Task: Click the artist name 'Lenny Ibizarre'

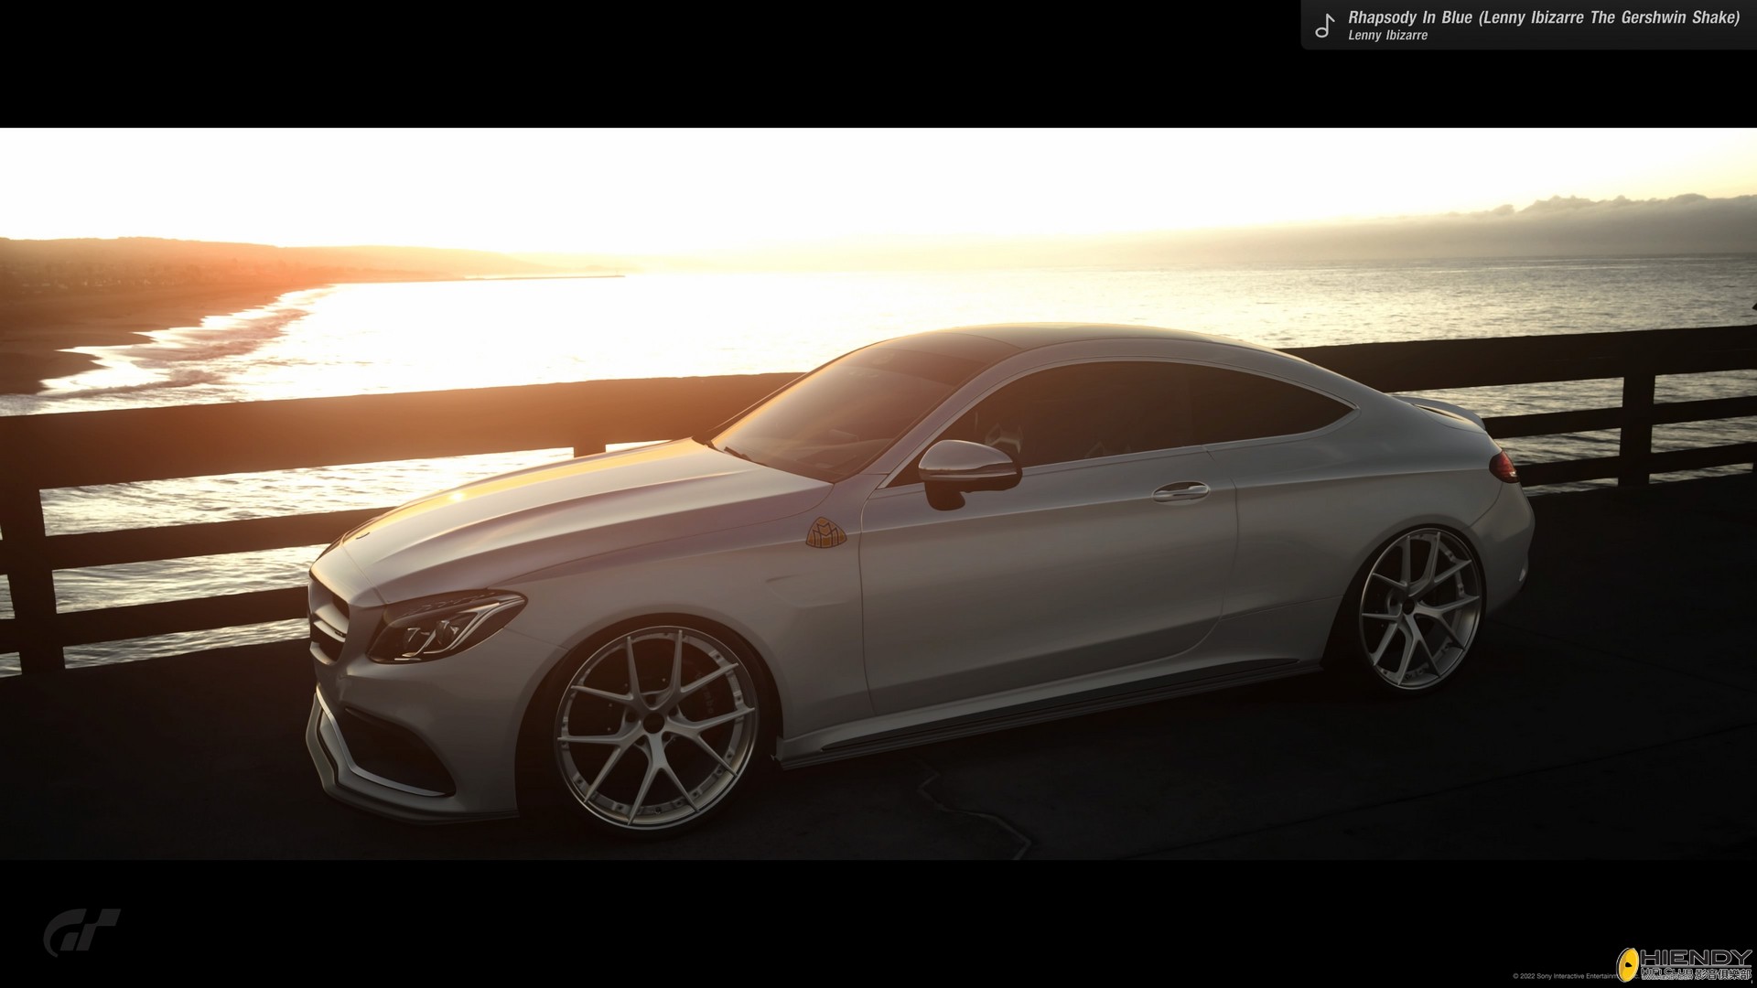Action: pyautogui.click(x=1387, y=36)
